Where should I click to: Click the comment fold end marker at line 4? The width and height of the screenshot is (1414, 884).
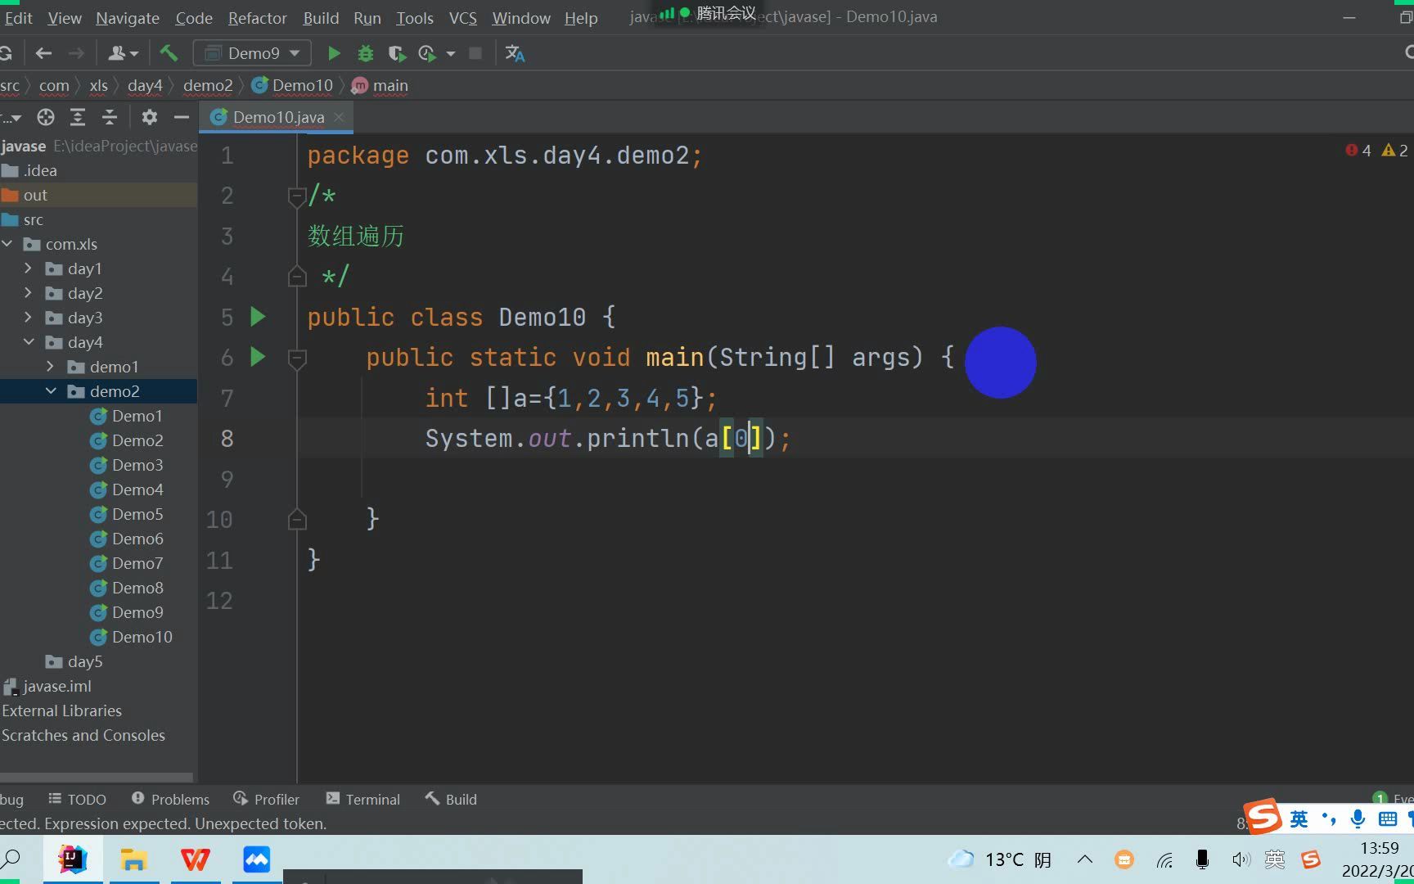(297, 277)
